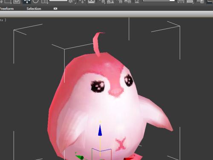Image resolution: width=213 pixels, height=160 pixels.
Task: Toggle Percent Snap
Action: [120, 1]
